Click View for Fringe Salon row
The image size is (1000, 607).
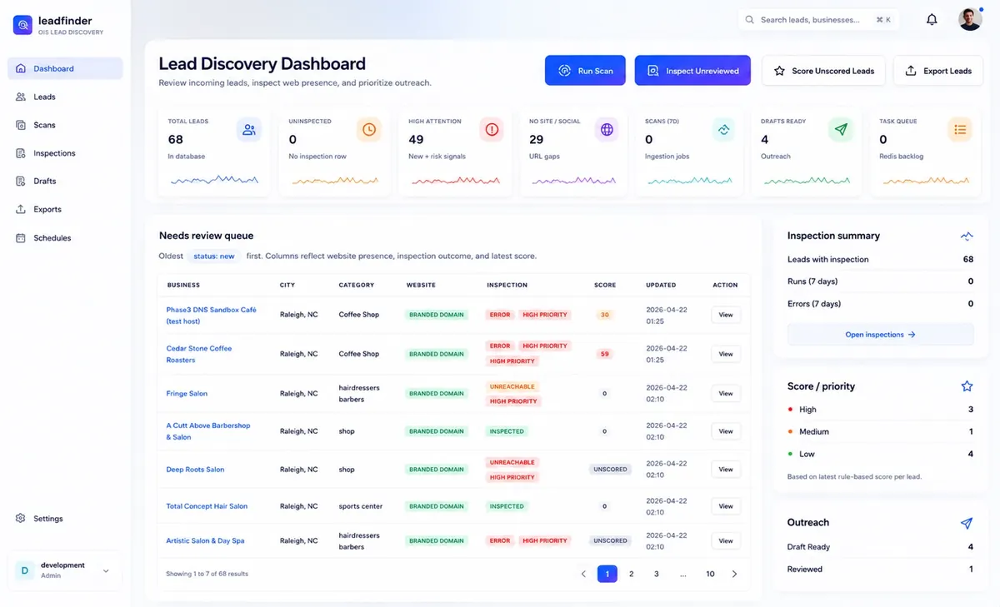pos(726,393)
